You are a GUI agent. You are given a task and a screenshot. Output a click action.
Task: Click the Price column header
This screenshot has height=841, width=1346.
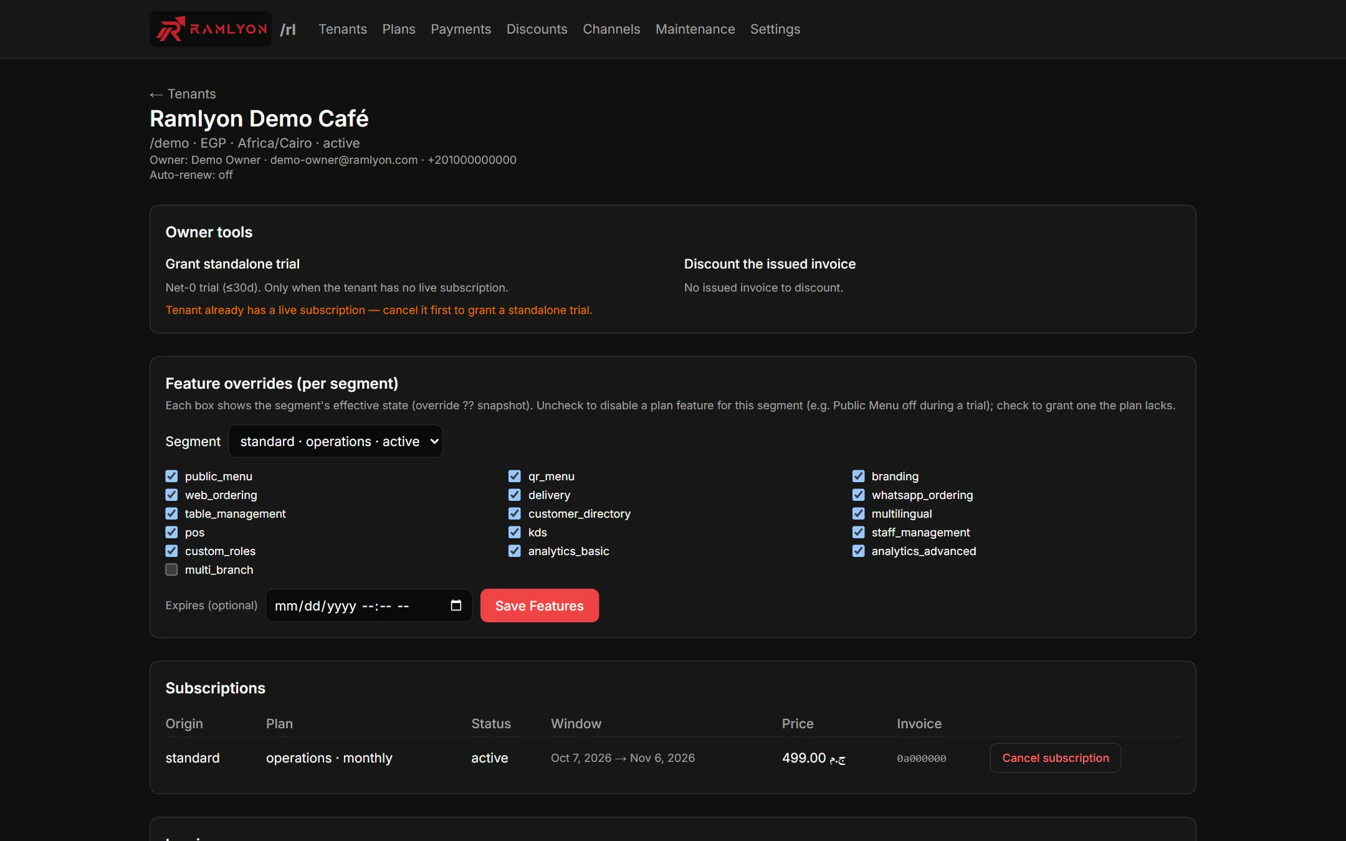[x=798, y=724]
